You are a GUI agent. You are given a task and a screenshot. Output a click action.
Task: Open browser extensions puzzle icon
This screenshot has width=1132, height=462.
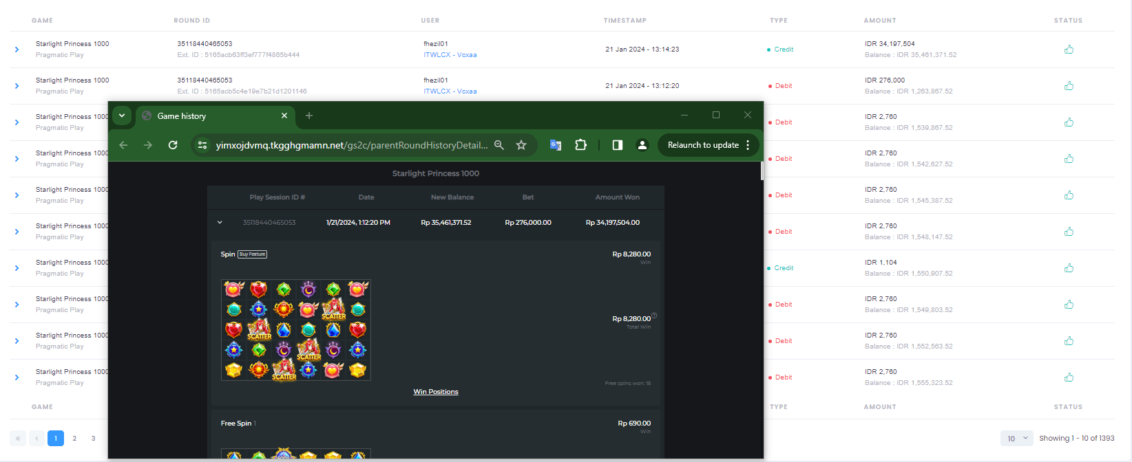pos(580,145)
